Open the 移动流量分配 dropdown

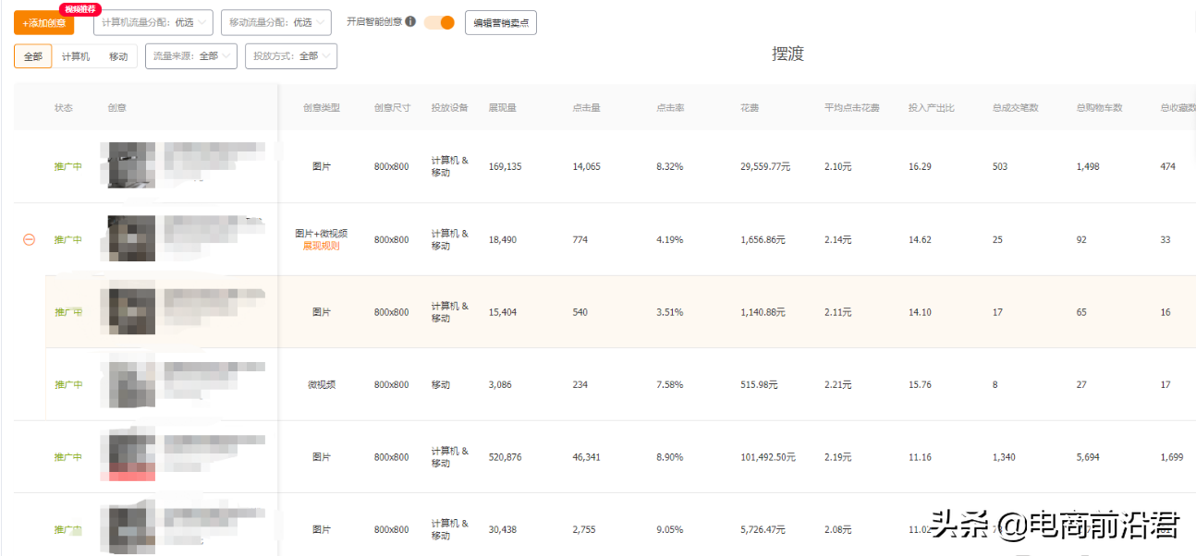[277, 22]
